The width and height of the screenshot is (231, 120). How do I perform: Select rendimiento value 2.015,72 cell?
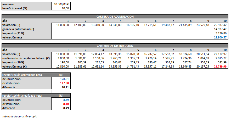pos(221,58)
